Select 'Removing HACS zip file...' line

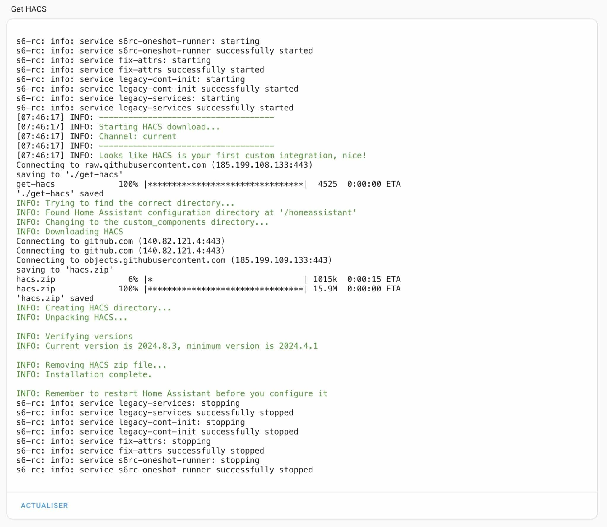click(x=91, y=365)
